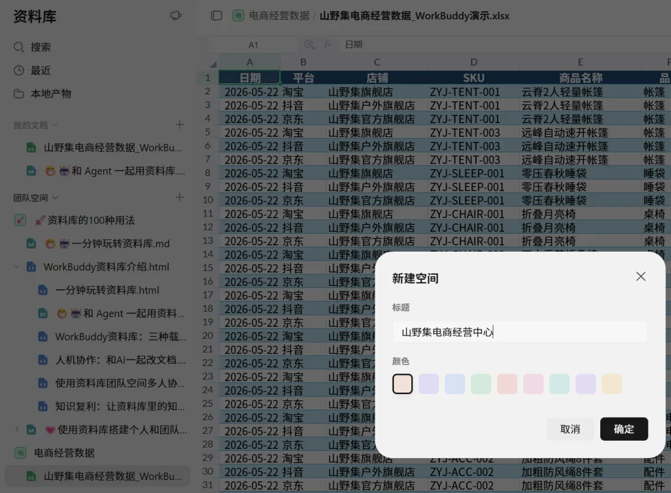
Task: Select column C header
Action: point(377,62)
